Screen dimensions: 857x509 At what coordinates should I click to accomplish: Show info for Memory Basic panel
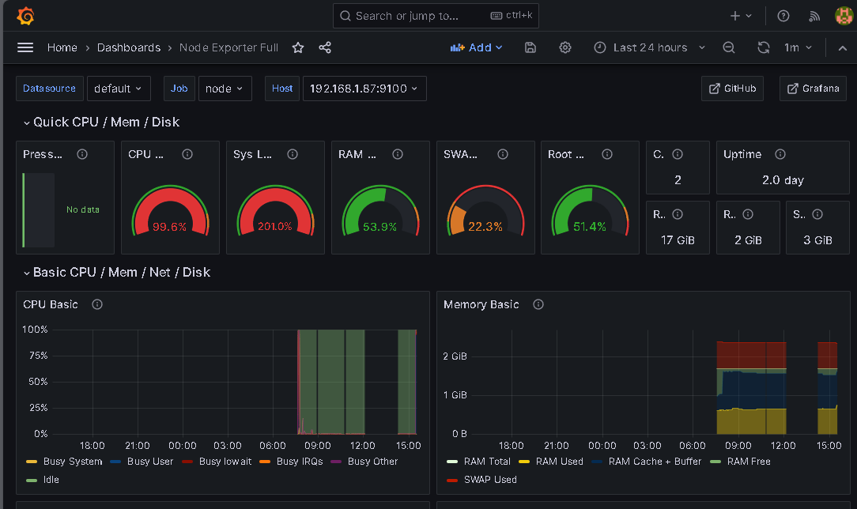click(x=538, y=304)
